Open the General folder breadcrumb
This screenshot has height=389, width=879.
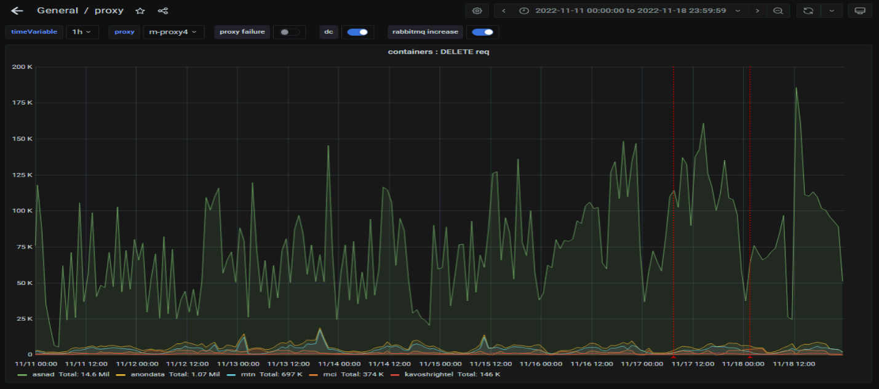tap(57, 11)
